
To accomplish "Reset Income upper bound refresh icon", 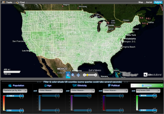I will click(155, 96).
